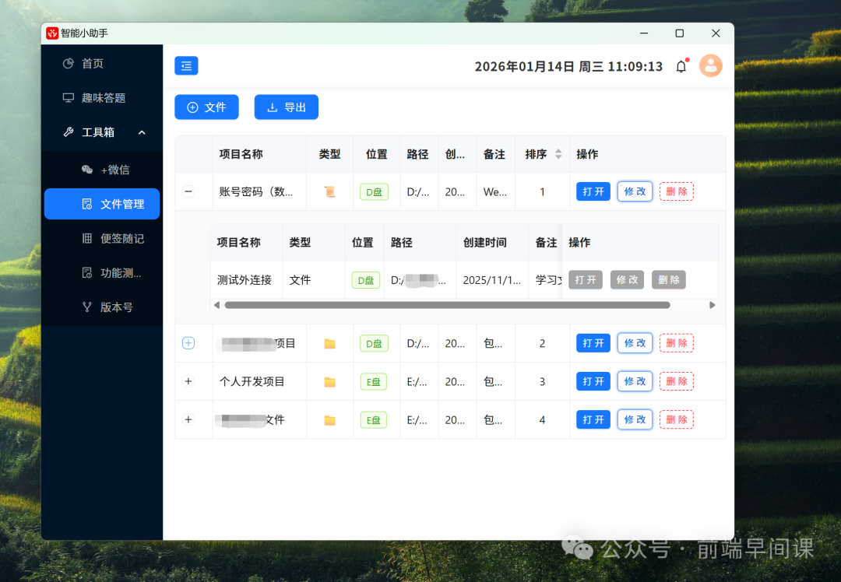Image resolution: width=841 pixels, height=582 pixels.
Task: Click the scrollbar right arrow
Action: click(713, 305)
